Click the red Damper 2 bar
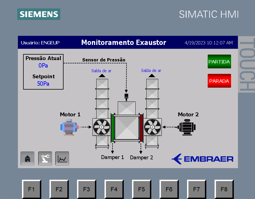This screenshot has width=255, height=199. click(x=141, y=128)
